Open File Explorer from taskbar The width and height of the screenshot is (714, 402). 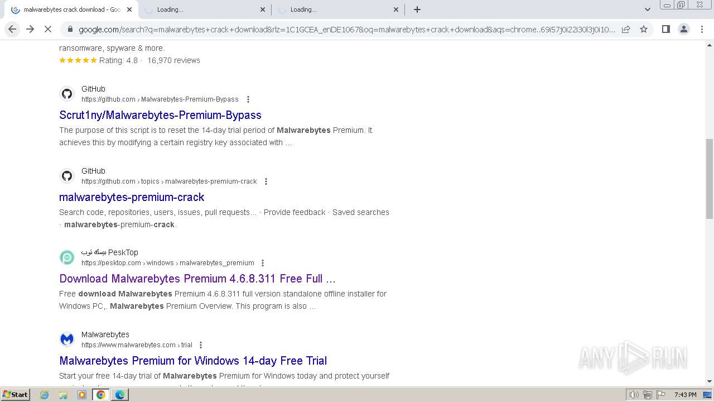click(x=63, y=395)
